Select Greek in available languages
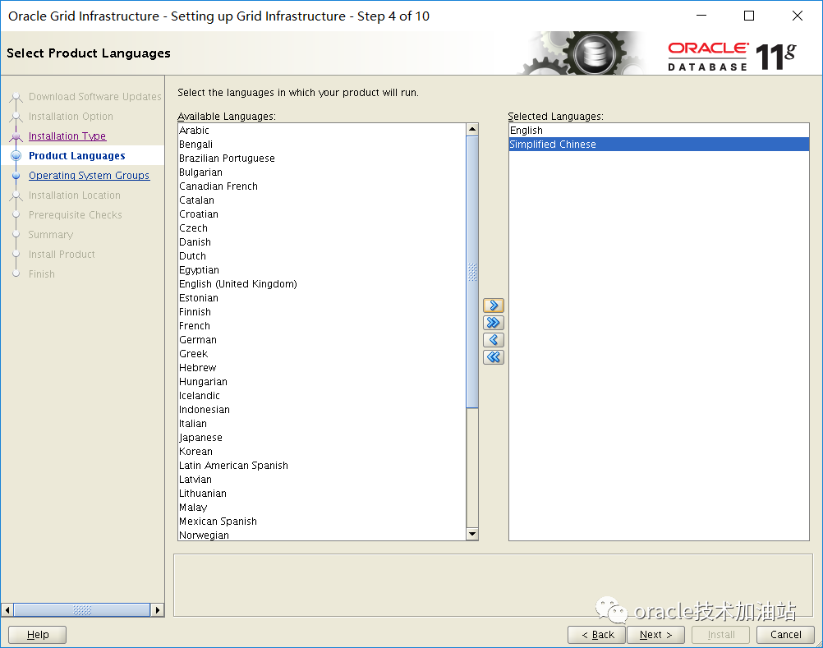Image resolution: width=823 pixels, height=648 pixels. click(x=322, y=354)
